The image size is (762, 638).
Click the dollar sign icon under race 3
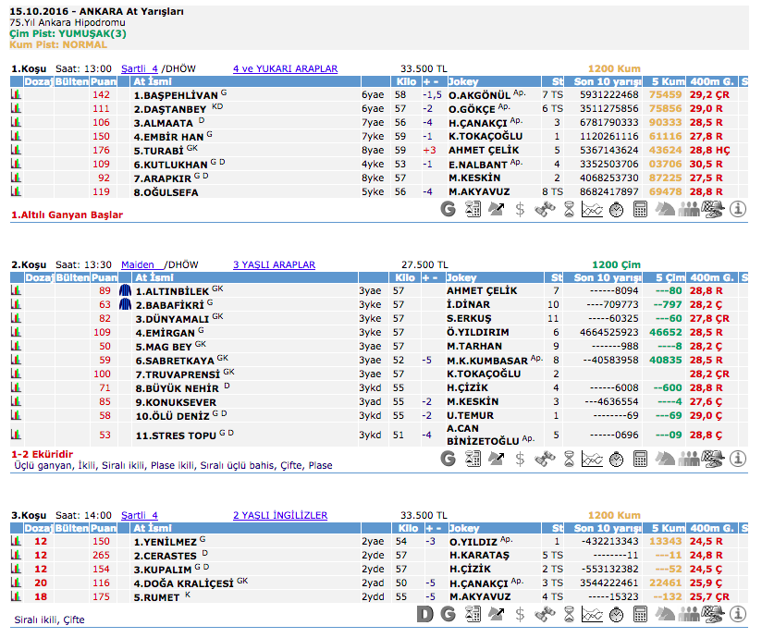520,612
